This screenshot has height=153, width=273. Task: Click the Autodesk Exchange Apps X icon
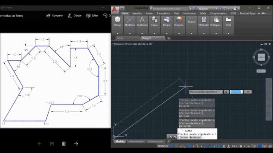(221, 8)
